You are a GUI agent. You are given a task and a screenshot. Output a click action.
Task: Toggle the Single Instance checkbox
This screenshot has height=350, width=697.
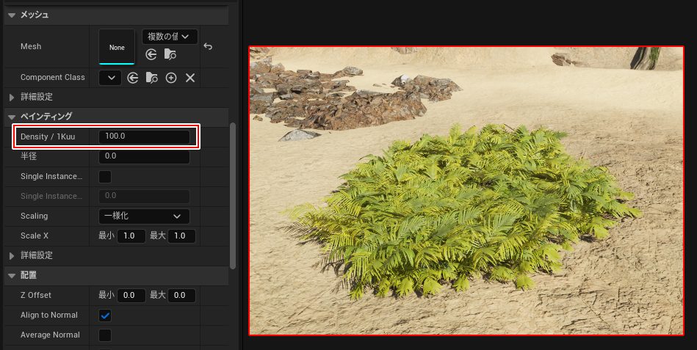pos(105,177)
